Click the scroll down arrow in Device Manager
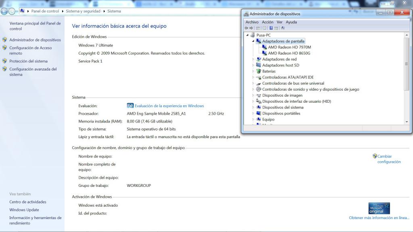The width and height of the screenshot is (413, 232). click(x=407, y=122)
